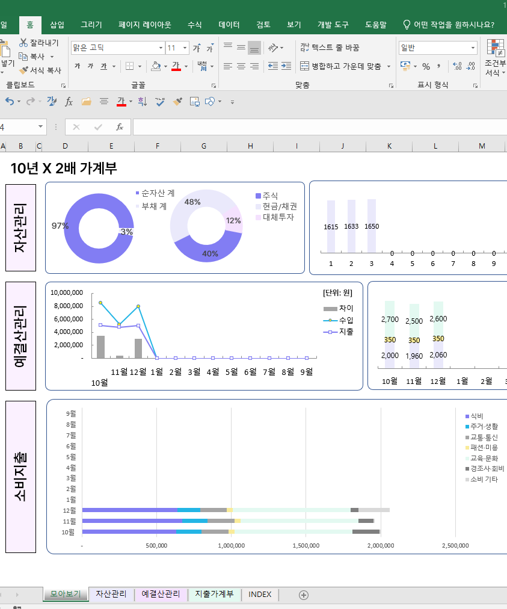Open the font name (맑은 고딕) dropdown
This screenshot has height=609, width=507.
click(x=161, y=48)
